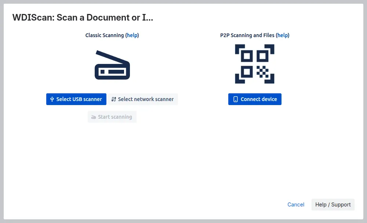Choose the Select network scanner button
Image resolution: width=367 pixels, height=223 pixels.
[143, 99]
